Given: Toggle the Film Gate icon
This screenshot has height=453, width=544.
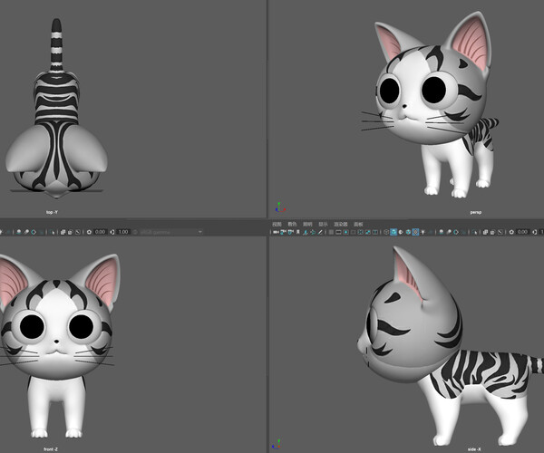Looking at the screenshot, I should point(338,232).
